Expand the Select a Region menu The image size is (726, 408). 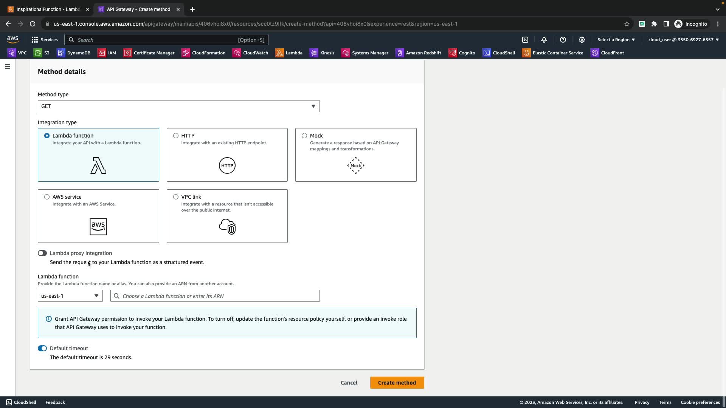[616, 40]
